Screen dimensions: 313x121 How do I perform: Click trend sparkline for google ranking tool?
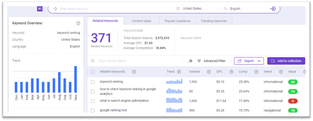[x=174, y=110]
